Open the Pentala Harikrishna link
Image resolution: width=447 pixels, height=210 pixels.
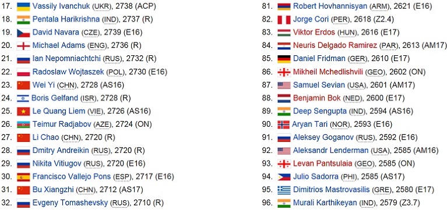pos(66,19)
